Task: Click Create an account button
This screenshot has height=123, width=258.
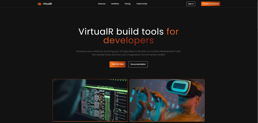Action: pyautogui.click(x=210, y=4)
